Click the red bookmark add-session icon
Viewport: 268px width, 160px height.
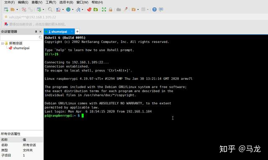coord(6,24)
